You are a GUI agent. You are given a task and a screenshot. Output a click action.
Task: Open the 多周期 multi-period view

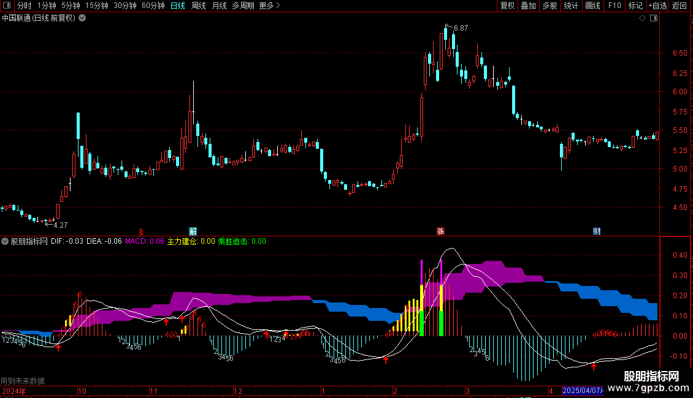(x=243, y=6)
